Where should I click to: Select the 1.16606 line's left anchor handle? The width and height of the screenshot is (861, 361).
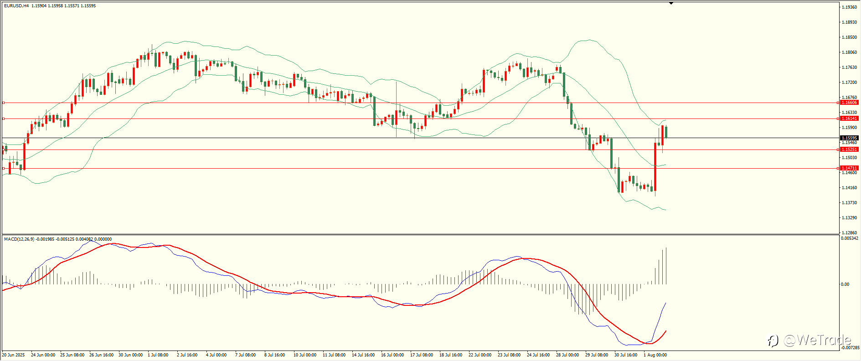4,103
